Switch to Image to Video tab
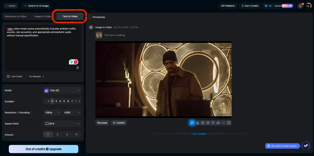Viewport: 314px width, 156px height. point(43,17)
